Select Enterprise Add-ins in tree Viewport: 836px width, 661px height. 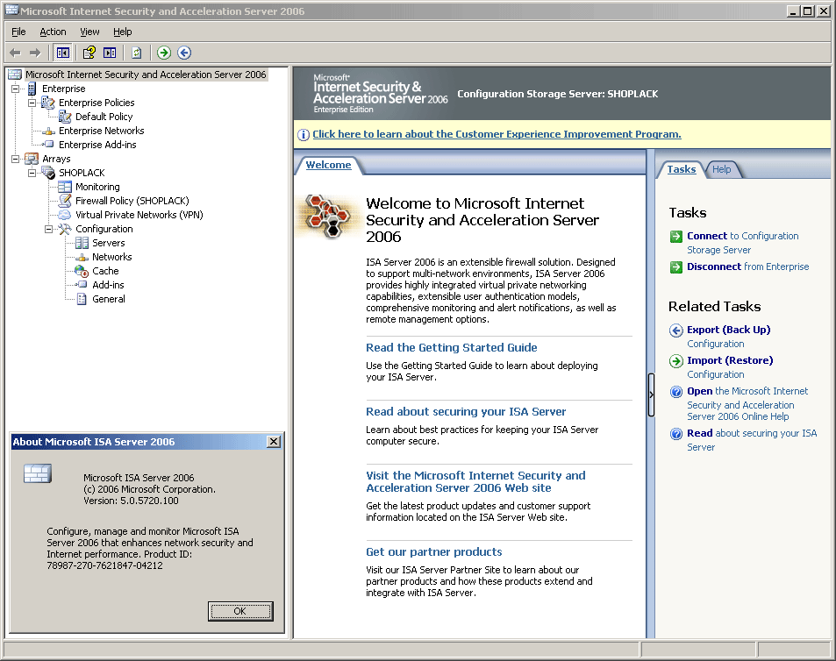97,145
